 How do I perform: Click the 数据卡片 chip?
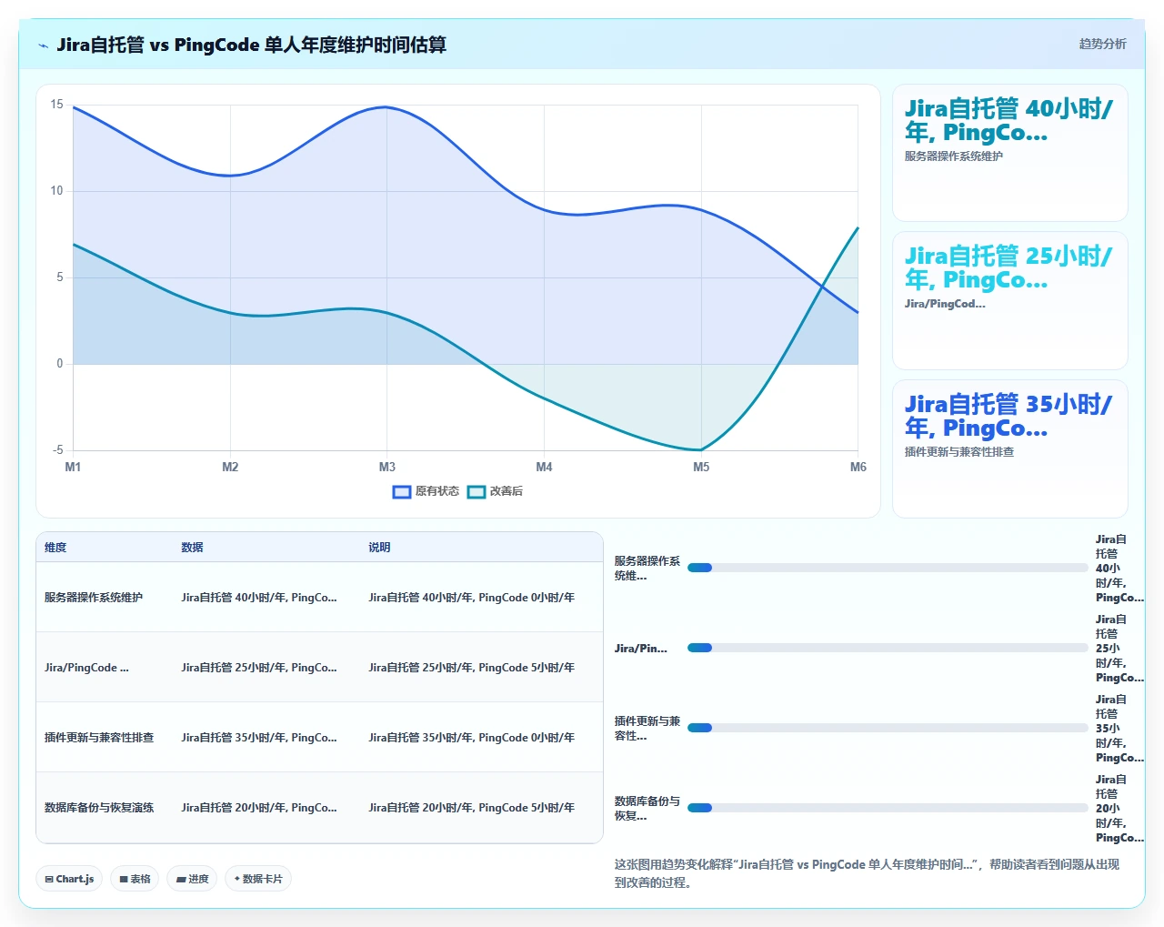(258, 879)
